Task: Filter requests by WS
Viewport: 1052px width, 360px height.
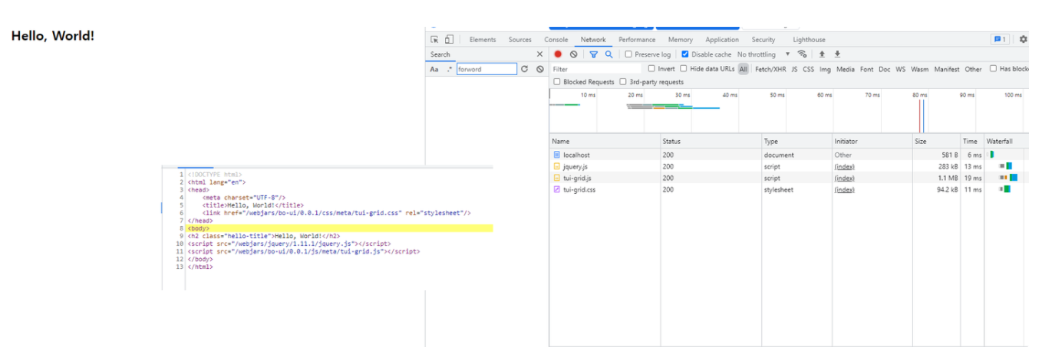Action: (901, 69)
